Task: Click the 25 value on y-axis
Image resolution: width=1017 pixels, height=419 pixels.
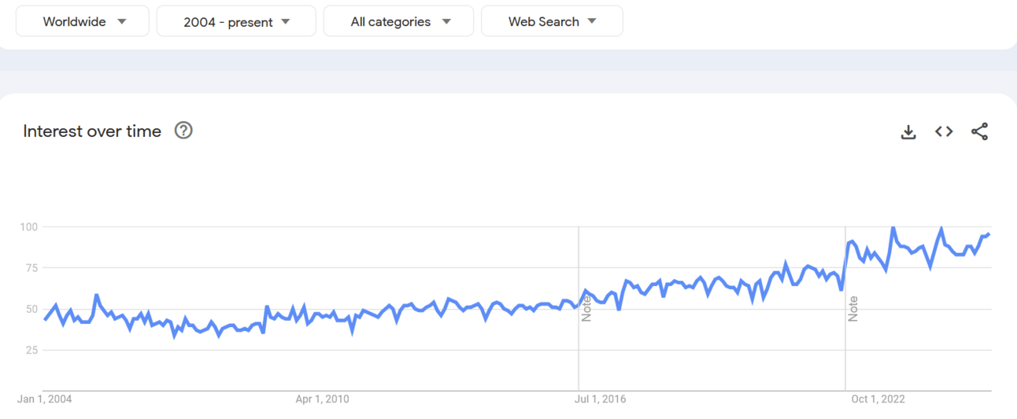Action: coord(31,350)
